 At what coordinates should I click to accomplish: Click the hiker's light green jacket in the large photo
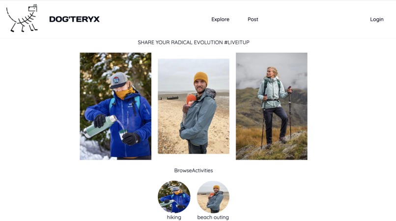point(272,92)
